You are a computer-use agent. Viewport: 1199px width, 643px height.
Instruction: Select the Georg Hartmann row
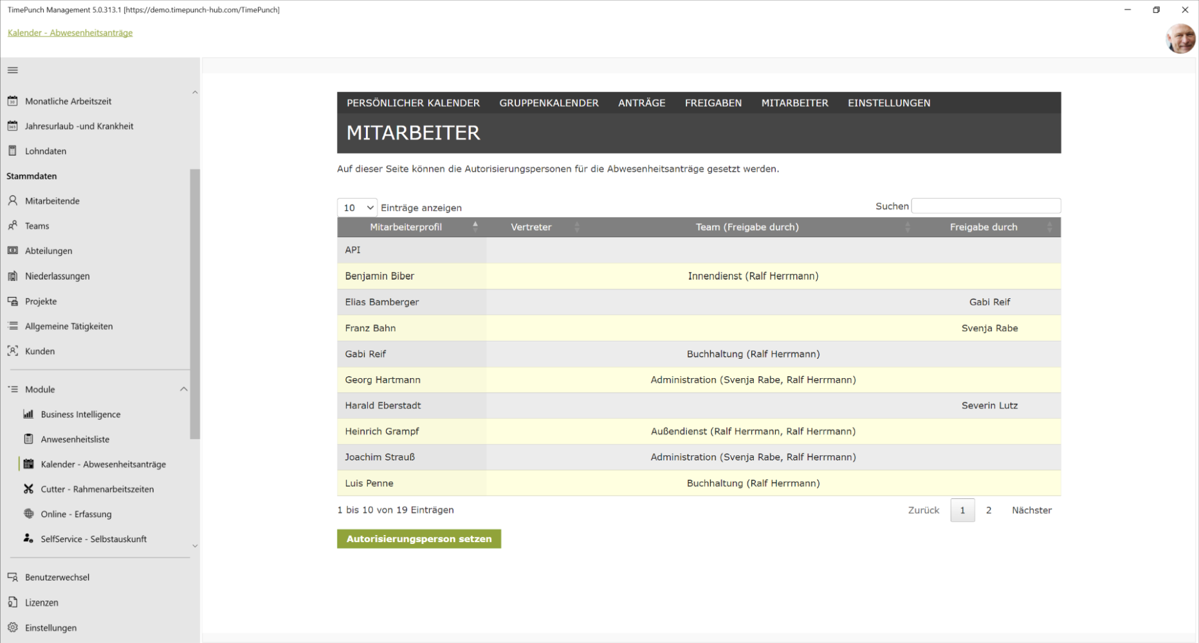(699, 380)
